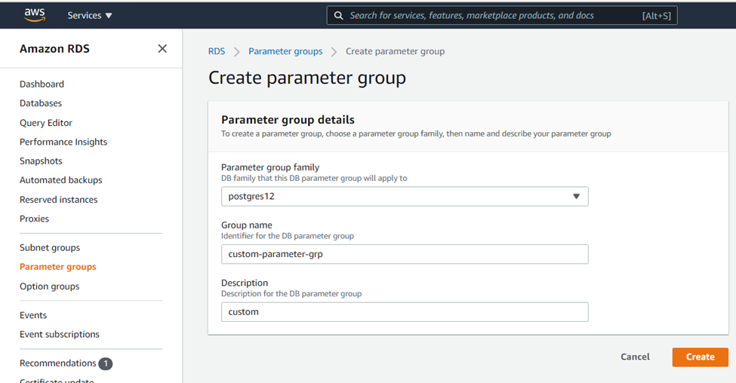This screenshot has height=383, width=736.
Task: Click the Recommendations count badge
Action: [106, 363]
